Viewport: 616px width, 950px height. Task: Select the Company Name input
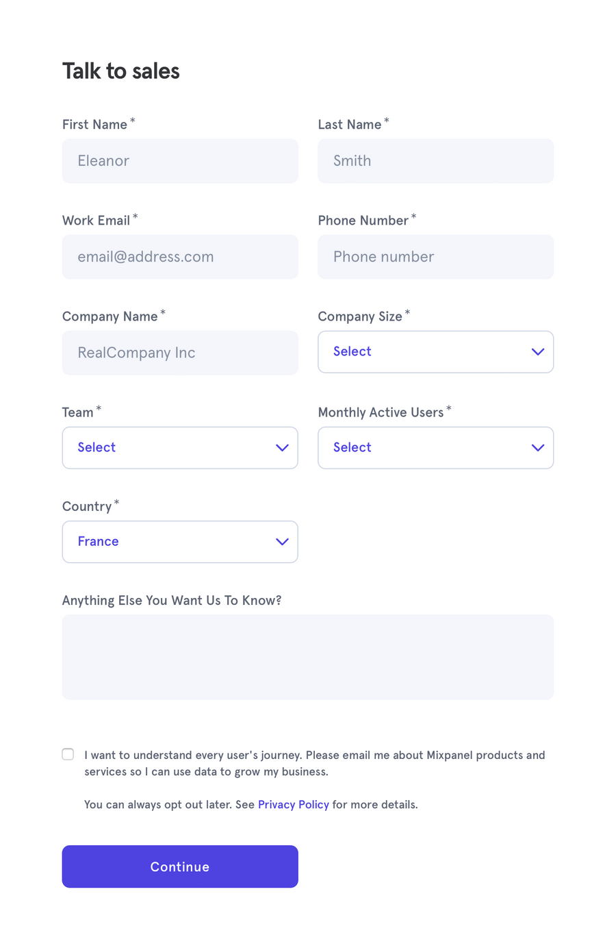180,353
